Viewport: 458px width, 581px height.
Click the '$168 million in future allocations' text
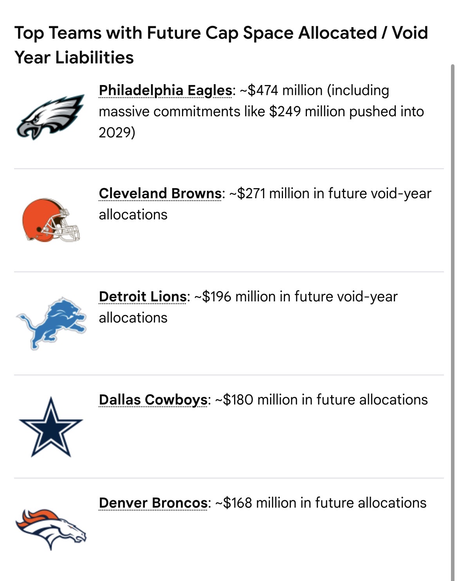[321, 503]
